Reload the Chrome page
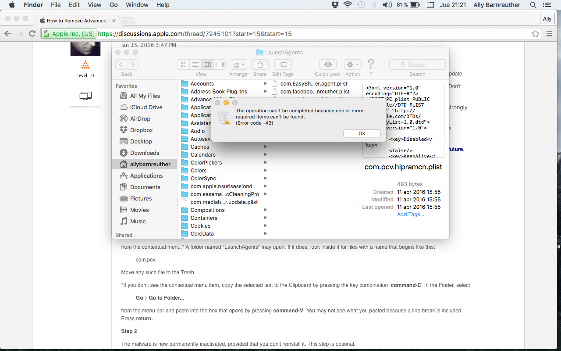The height and width of the screenshot is (351, 561). tap(32, 33)
